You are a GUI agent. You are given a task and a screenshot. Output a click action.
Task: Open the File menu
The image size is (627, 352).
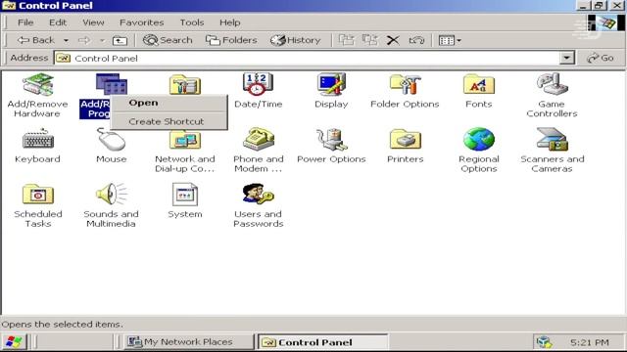pyautogui.click(x=25, y=22)
